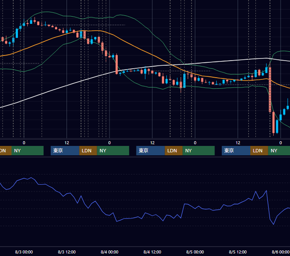Image resolution: width=290 pixels, height=256 pixels.
Task: Click the tall blue candlestick just before 8/5 00:00
Action: (x=184, y=81)
